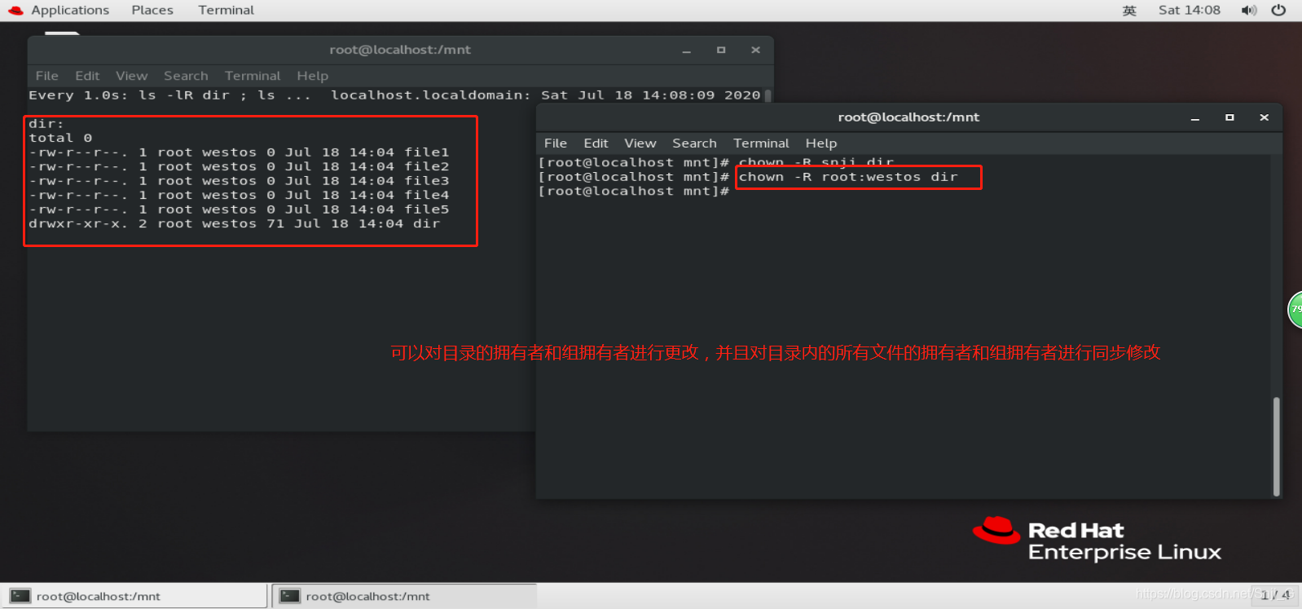Click the back terminal scrollbar thumb

pos(768,95)
